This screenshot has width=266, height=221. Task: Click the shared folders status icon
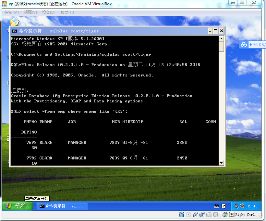click(x=209, y=215)
